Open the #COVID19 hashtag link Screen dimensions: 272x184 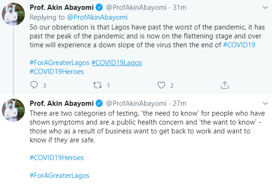coord(239,45)
